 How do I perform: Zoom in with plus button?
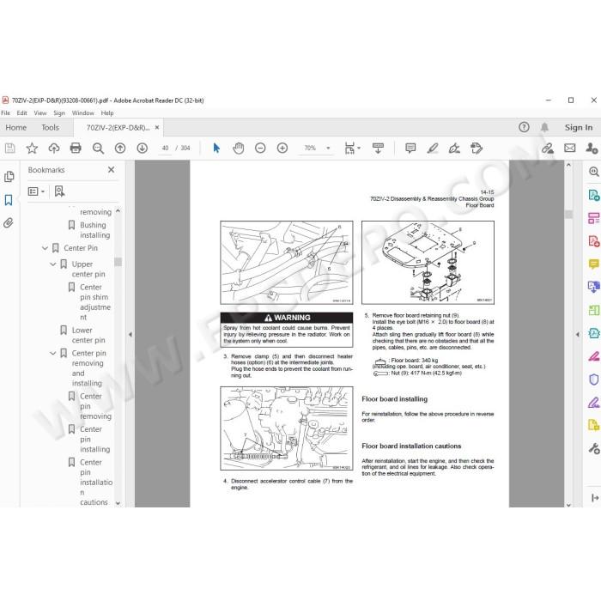point(282,148)
